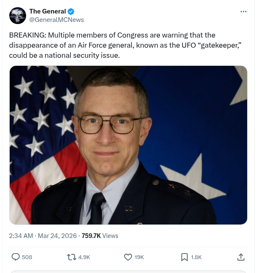This screenshot has width=256, height=273.
Task: Click the repost arrows icon
Action: tap(72, 257)
